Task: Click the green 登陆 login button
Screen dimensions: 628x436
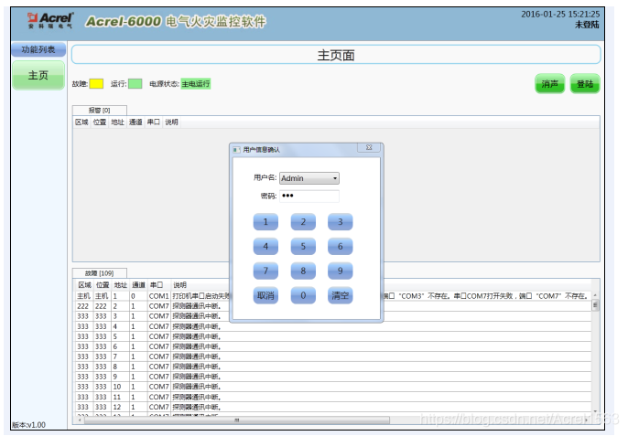Action: (585, 84)
